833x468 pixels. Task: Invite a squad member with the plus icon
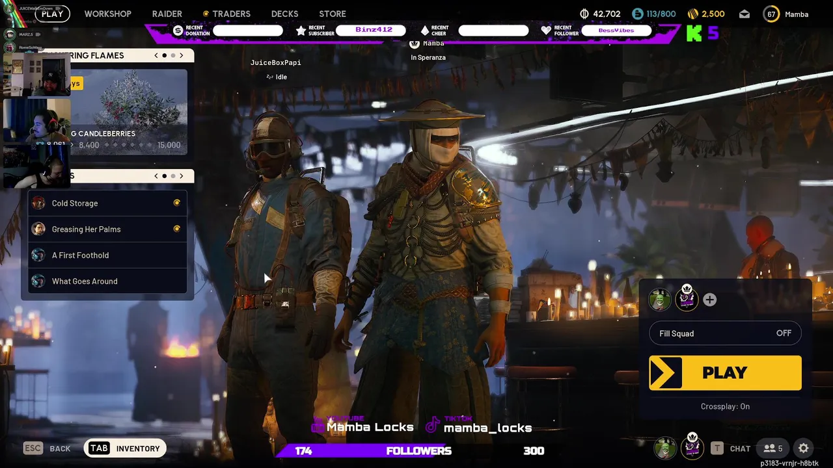point(710,300)
